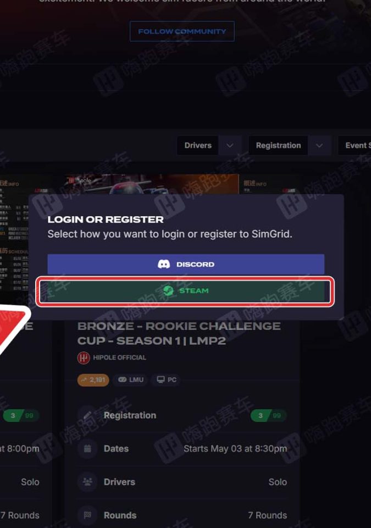
Task: Click the Discord logo icon
Action: (164, 265)
